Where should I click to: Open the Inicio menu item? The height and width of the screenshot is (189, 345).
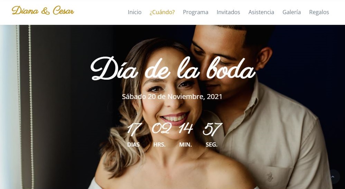click(134, 12)
